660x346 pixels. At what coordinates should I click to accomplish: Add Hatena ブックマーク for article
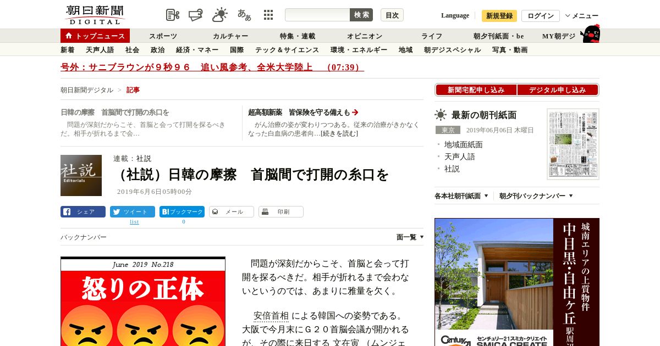click(x=182, y=212)
